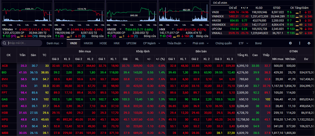The height and width of the screenshot is (136, 315).
Task: Click the TC column header
Action: point(44,55)
